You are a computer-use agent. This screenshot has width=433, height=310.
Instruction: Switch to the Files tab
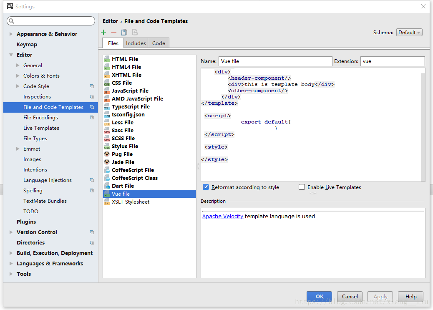click(x=113, y=43)
